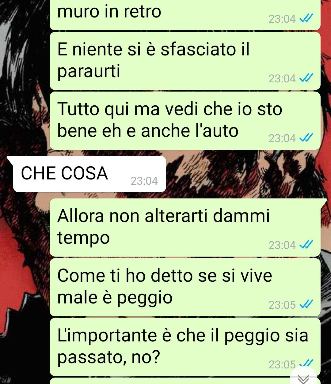Tap the 'Tutto qui ma vedi che io sto bene' message
The image size is (331, 384).
(x=185, y=121)
